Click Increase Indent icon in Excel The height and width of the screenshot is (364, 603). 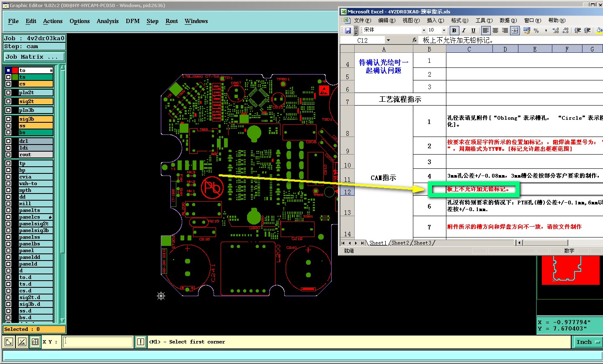point(587,30)
